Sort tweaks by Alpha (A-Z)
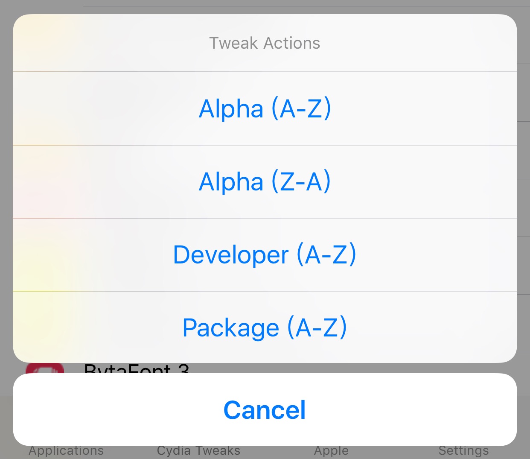 (265, 108)
